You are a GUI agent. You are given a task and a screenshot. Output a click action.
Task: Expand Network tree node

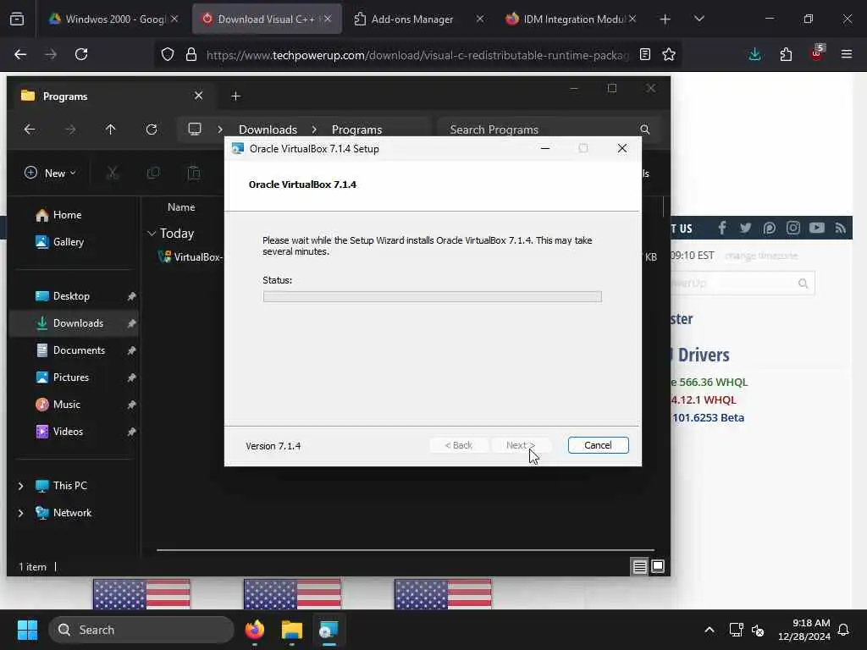(21, 513)
